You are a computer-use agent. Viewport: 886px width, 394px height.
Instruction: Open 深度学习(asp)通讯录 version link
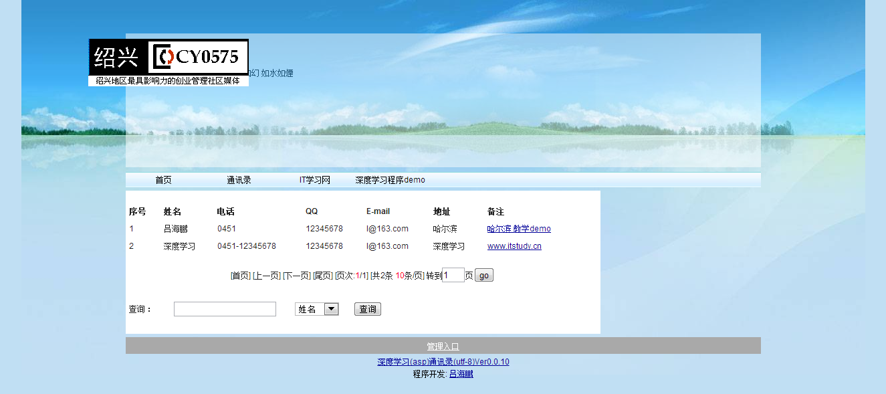click(443, 362)
